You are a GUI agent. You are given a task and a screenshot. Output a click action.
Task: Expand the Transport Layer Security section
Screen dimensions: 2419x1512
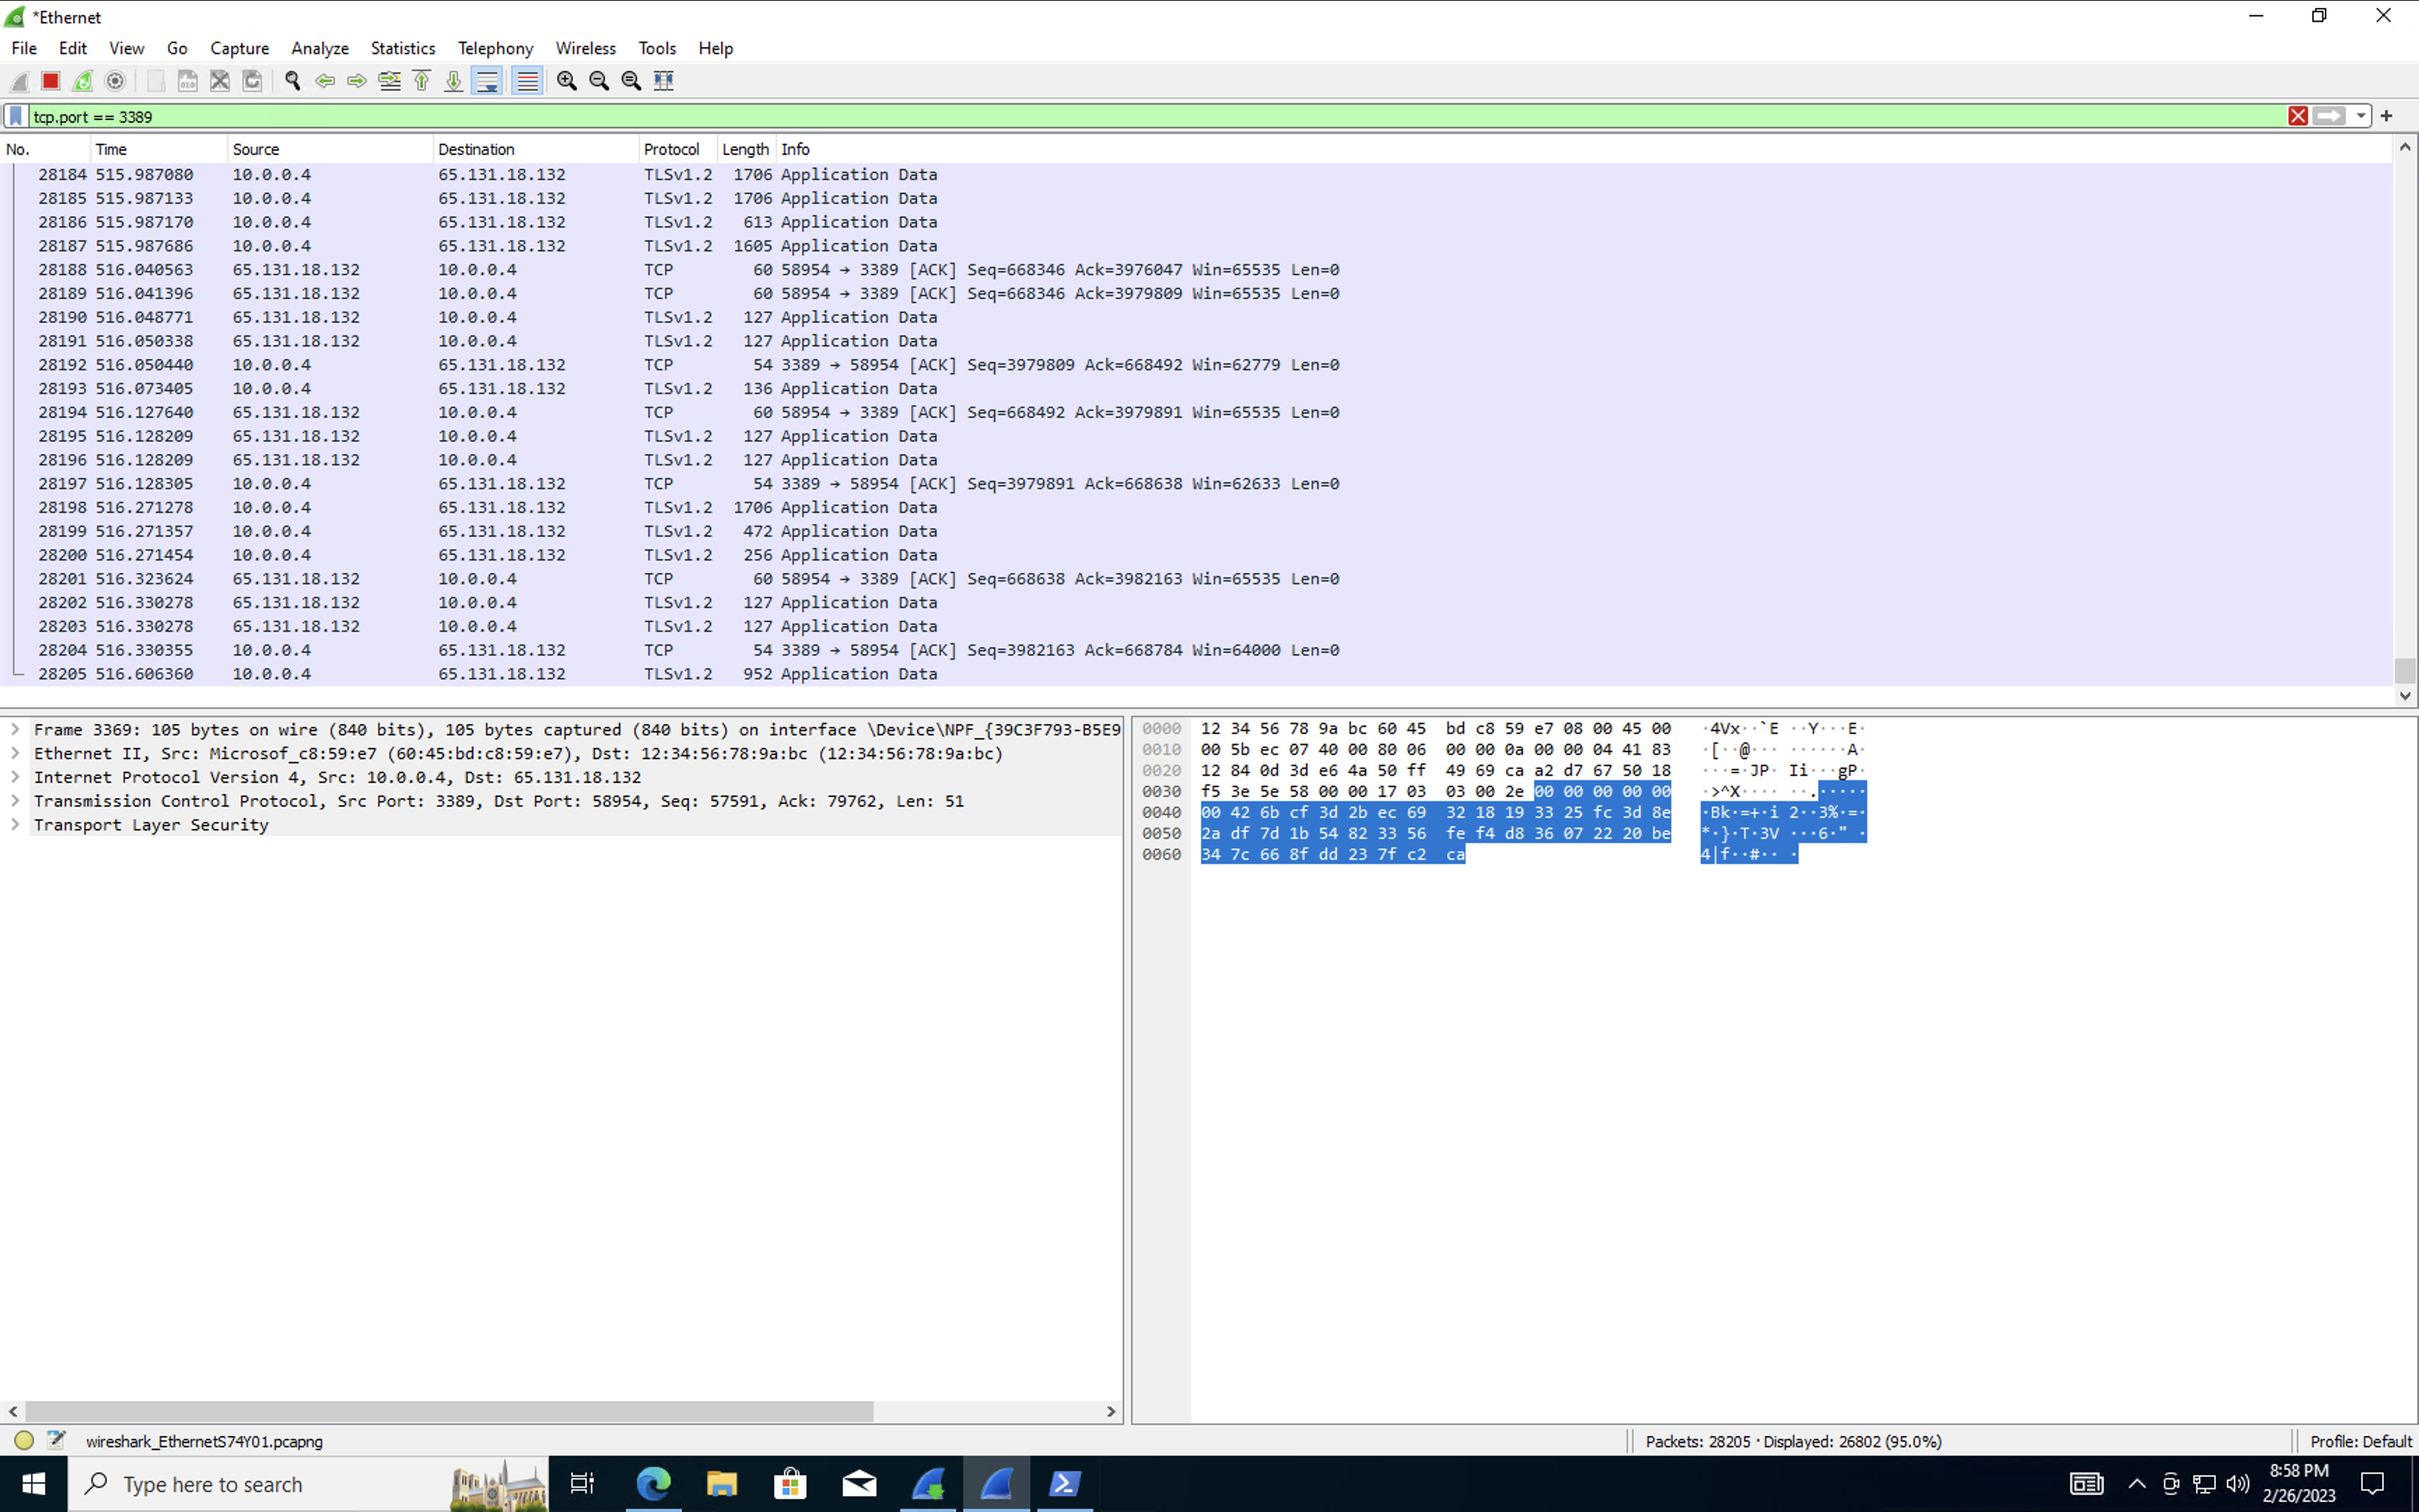[14, 825]
